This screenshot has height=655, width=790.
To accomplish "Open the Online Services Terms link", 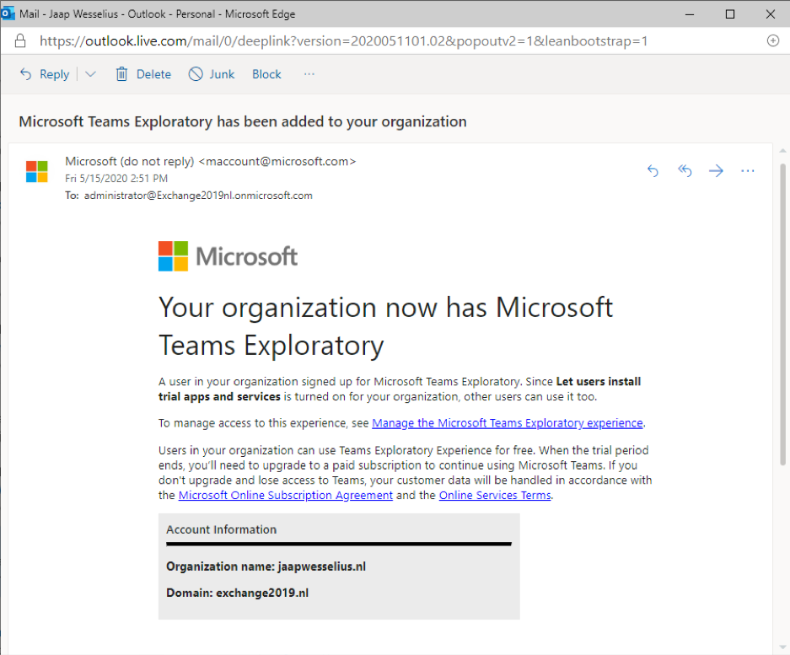I will (x=495, y=495).
